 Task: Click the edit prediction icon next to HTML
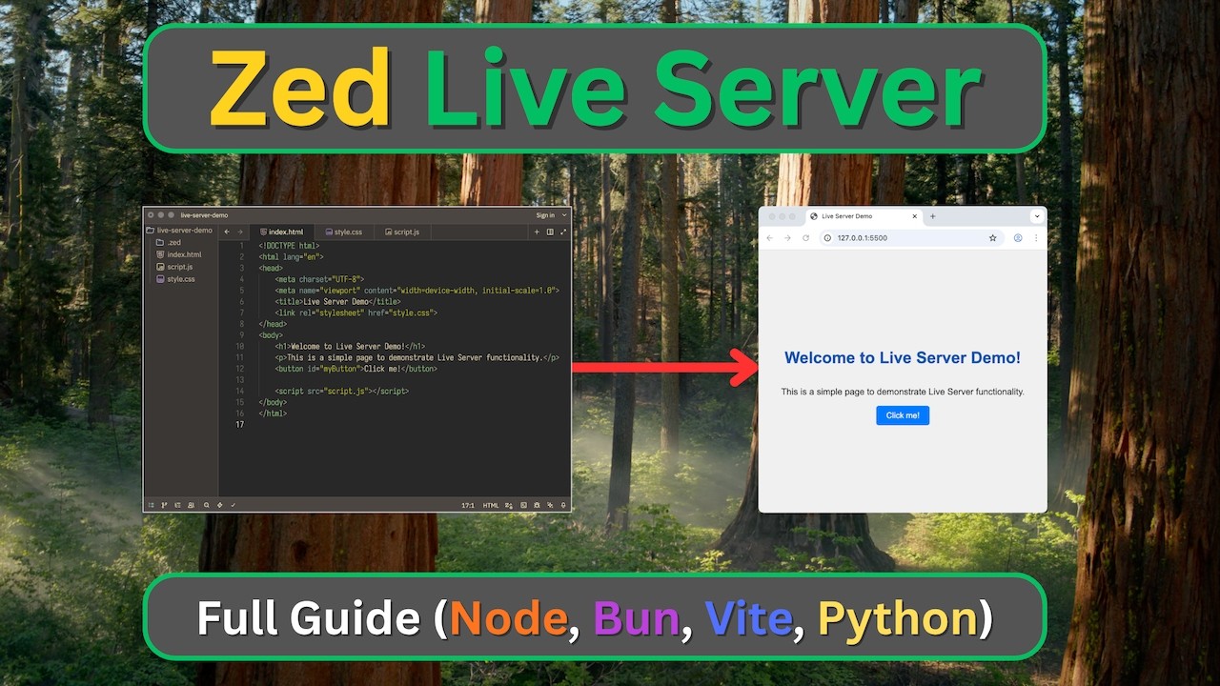coord(509,505)
